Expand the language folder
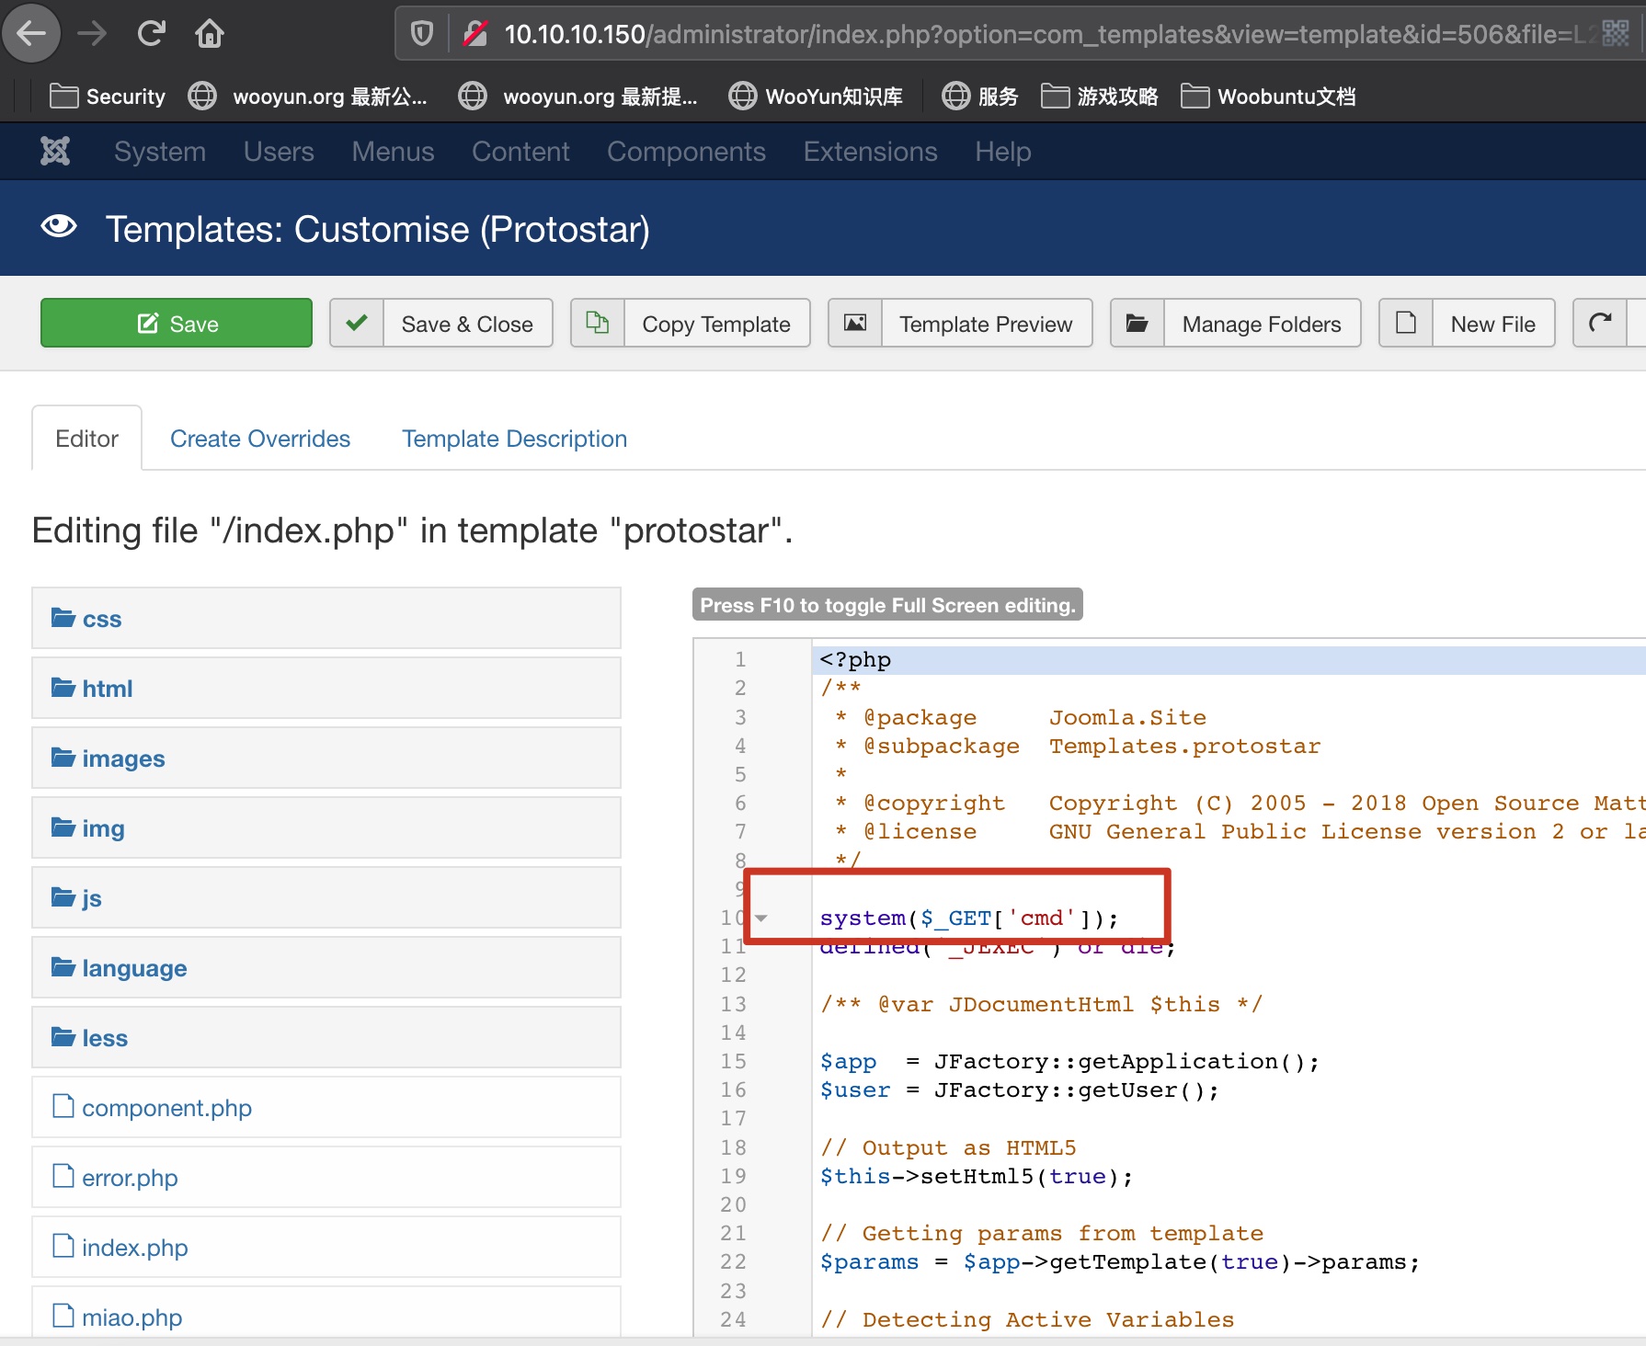 (x=326, y=967)
